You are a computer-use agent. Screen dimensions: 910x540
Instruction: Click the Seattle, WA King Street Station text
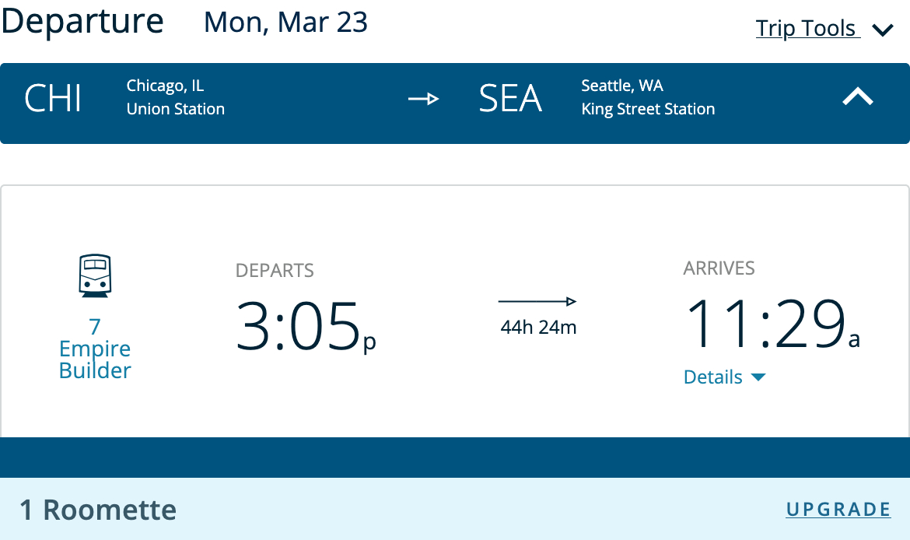[x=648, y=98]
